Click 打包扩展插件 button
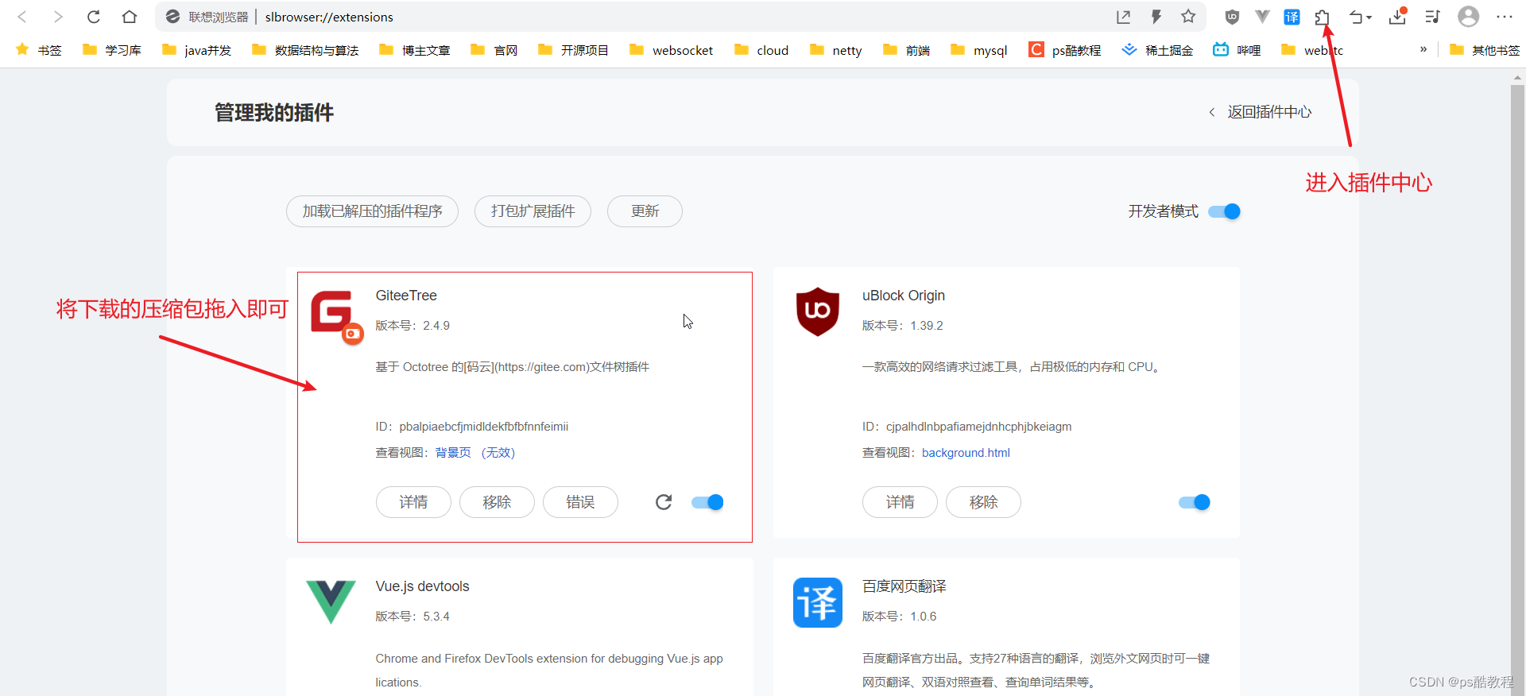The image size is (1526, 696). click(533, 211)
